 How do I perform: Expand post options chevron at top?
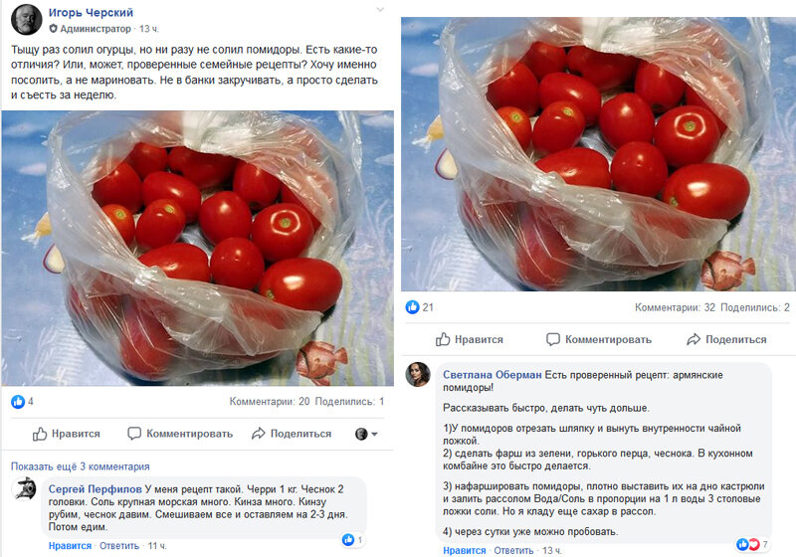click(x=380, y=10)
